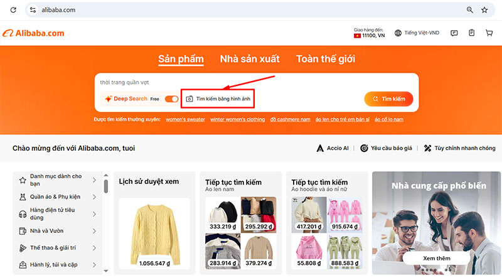Expand Thể thao & giải trí chevron
This screenshot has height=278, width=502.
point(95,248)
